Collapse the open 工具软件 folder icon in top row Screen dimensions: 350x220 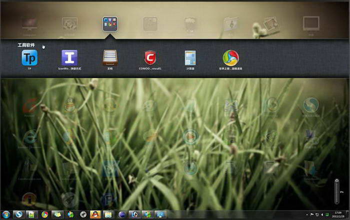click(110, 24)
